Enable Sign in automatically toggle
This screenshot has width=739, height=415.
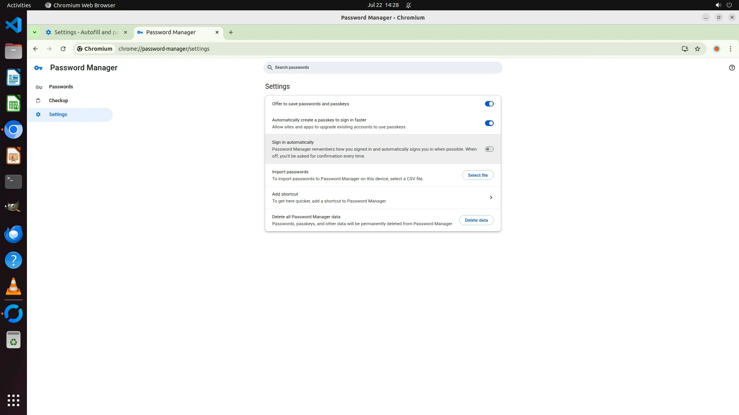[489, 149]
